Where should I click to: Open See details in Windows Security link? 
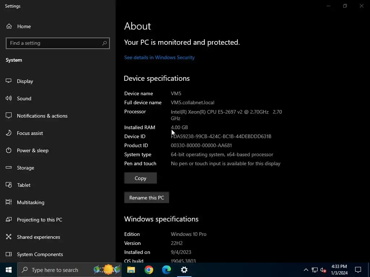point(159,57)
